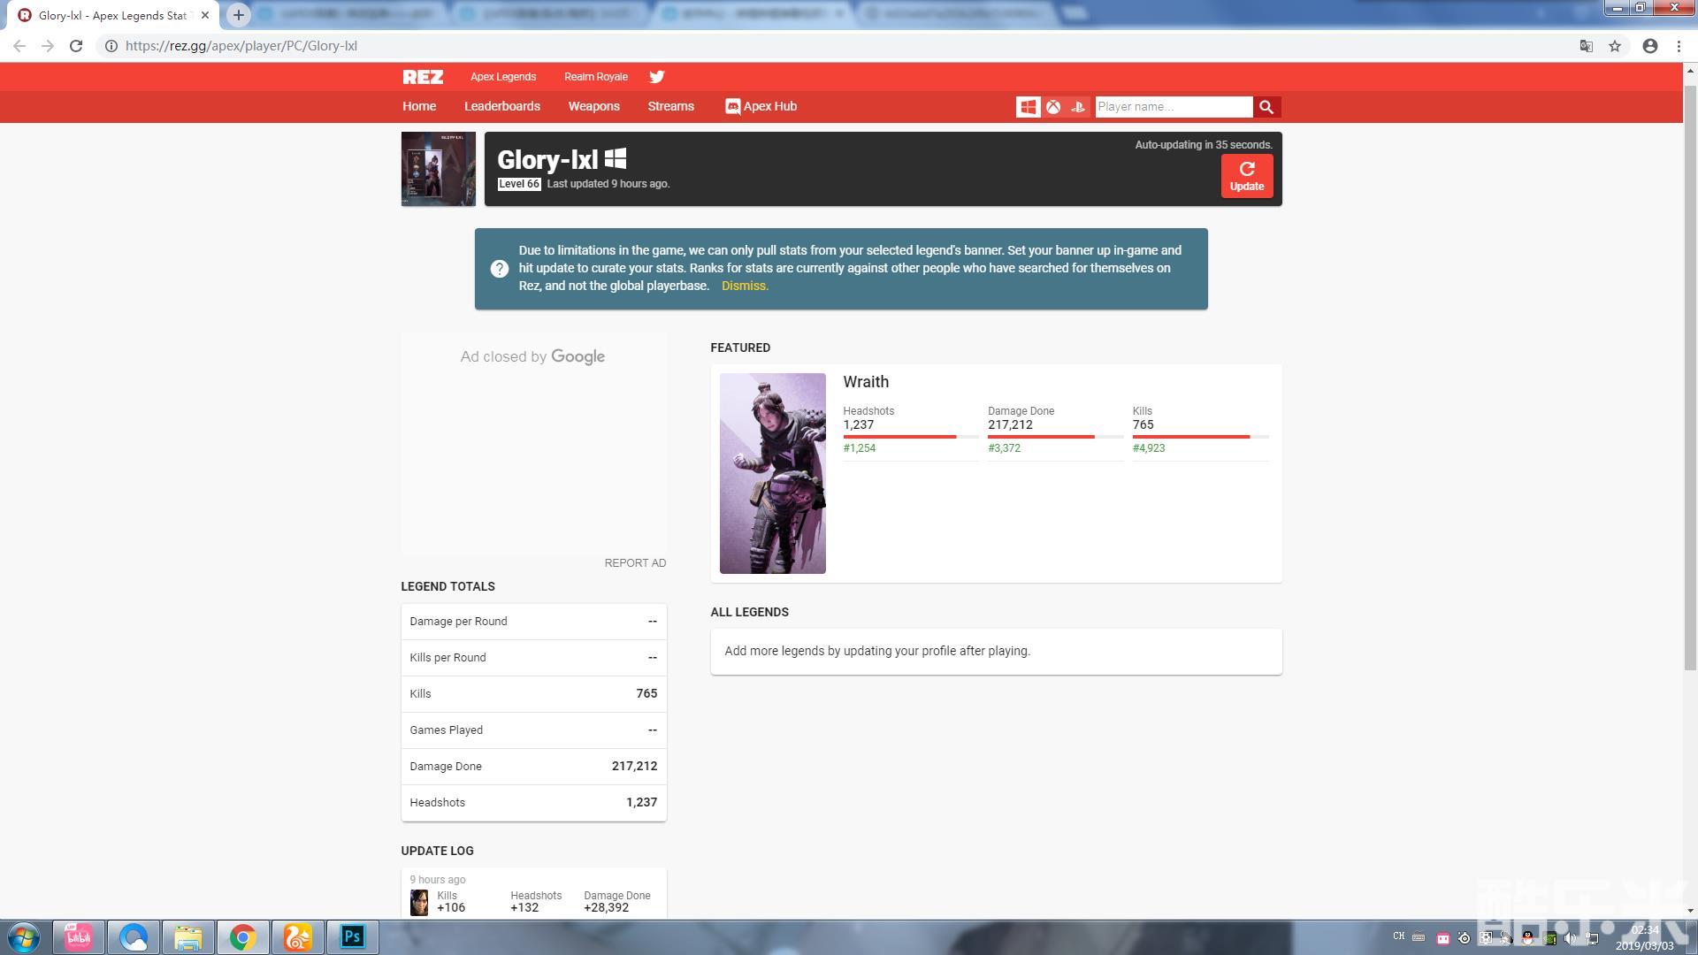
Task: Open the Chrome three-dot menu
Action: pos(1679,46)
